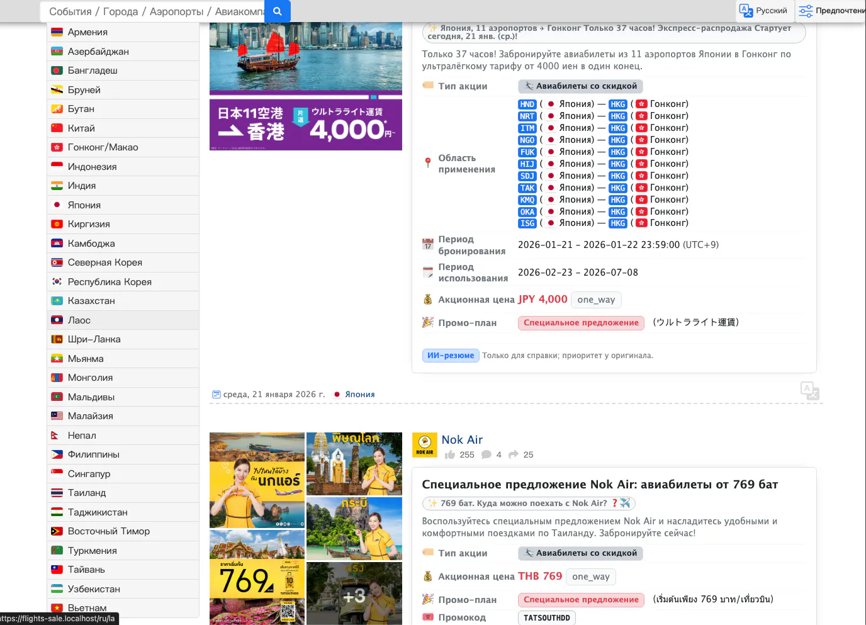This screenshot has width=866, height=625.
Task: Click the Непал flag icon
Action: (55, 436)
